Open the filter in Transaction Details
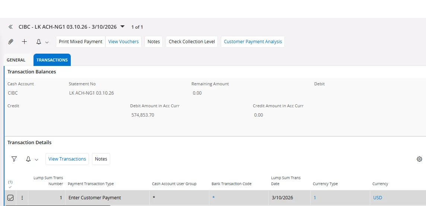 coord(14,159)
